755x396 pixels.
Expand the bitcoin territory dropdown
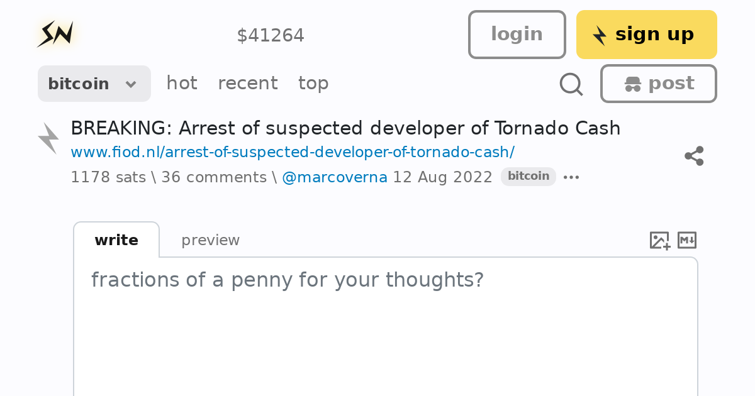[x=94, y=84]
